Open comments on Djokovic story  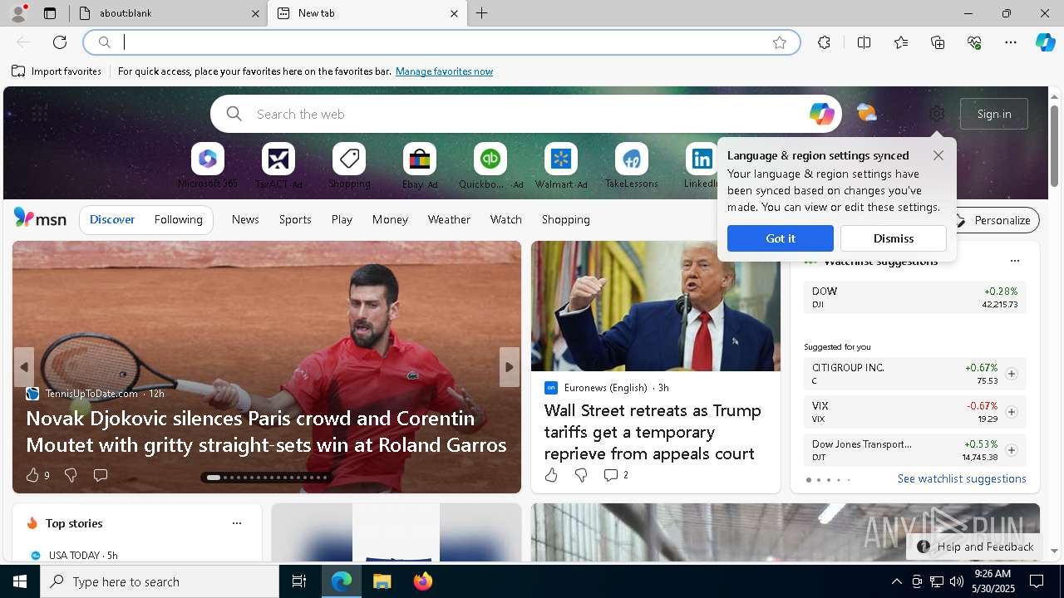[x=101, y=475]
